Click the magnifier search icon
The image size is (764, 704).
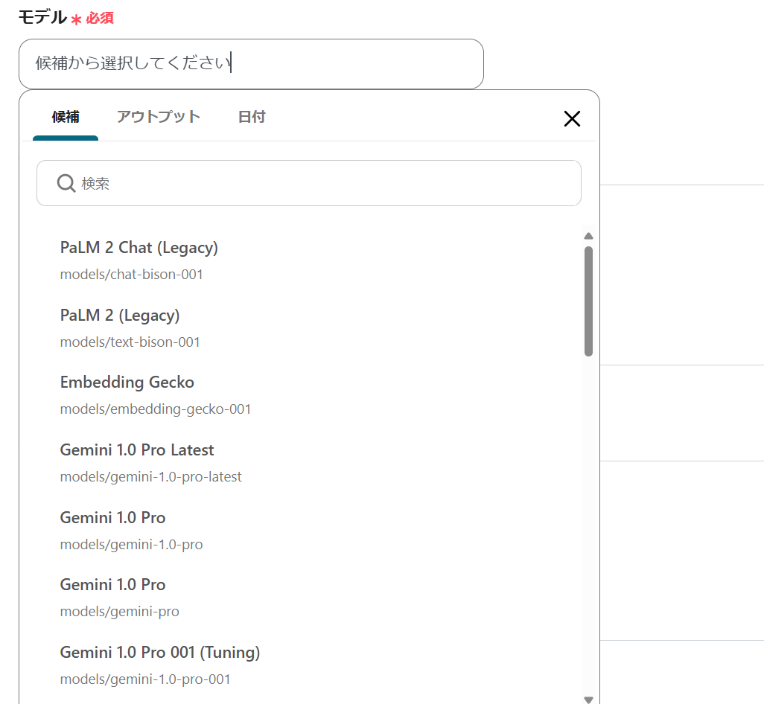(x=66, y=183)
